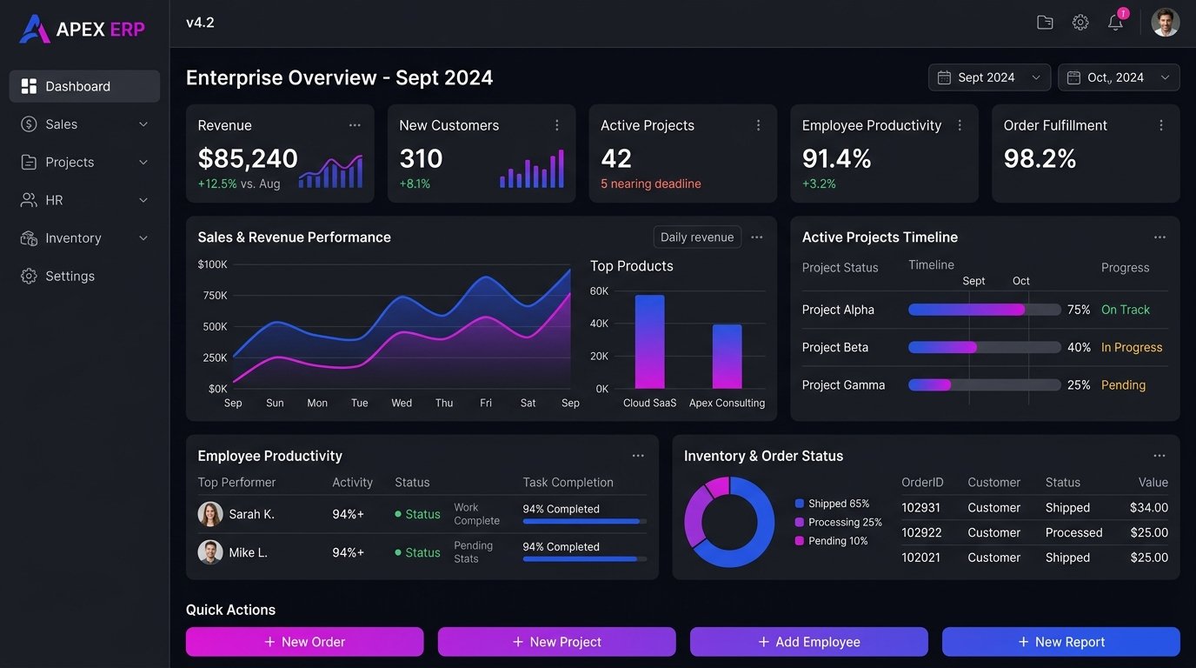The image size is (1196, 668).
Task: Click the Daily revenue button
Action: pyautogui.click(x=697, y=237)
